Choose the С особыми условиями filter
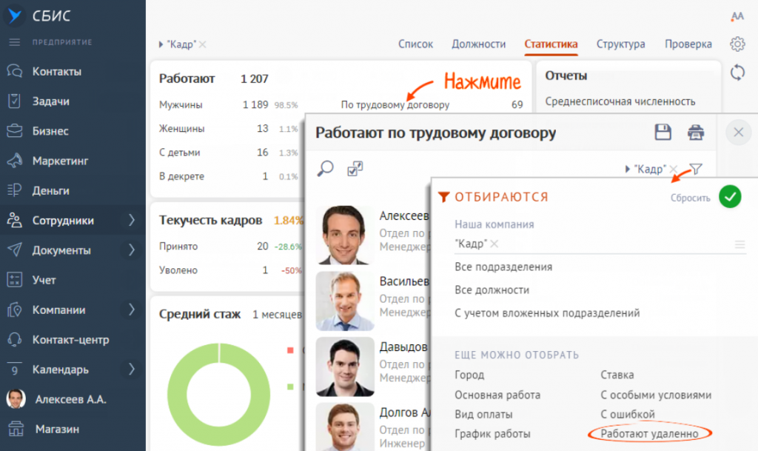 coord(656,395)
